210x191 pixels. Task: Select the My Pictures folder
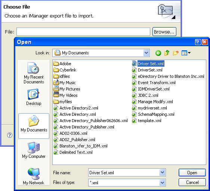coord(67,89)
